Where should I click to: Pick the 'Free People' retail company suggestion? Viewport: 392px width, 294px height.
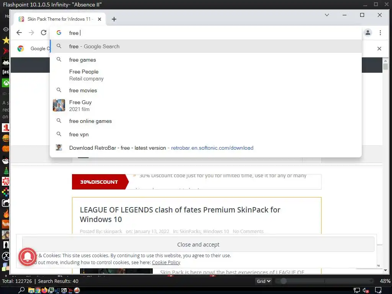(206, 75)
